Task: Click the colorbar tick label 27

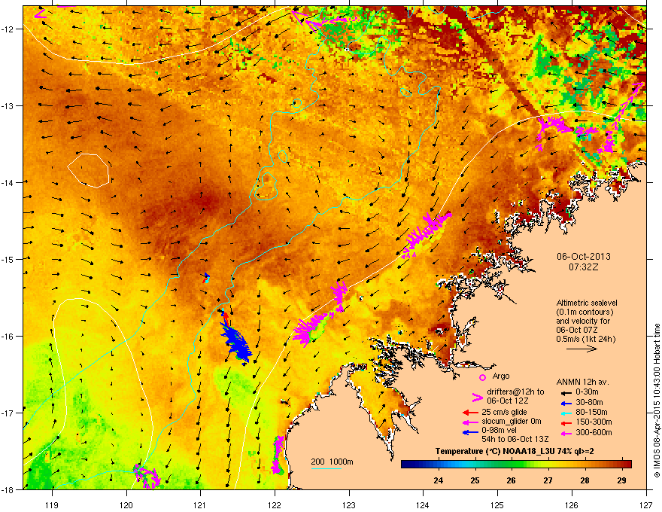Action: click(x=548, y=480)
